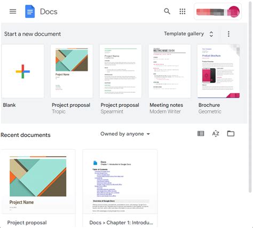Open the account profile avatar

coord(234,12)
